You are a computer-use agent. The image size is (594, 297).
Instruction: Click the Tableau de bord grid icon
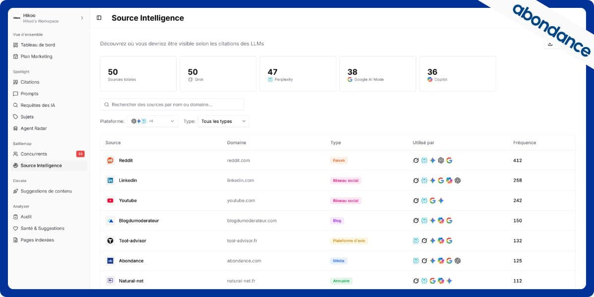(16, 45)
